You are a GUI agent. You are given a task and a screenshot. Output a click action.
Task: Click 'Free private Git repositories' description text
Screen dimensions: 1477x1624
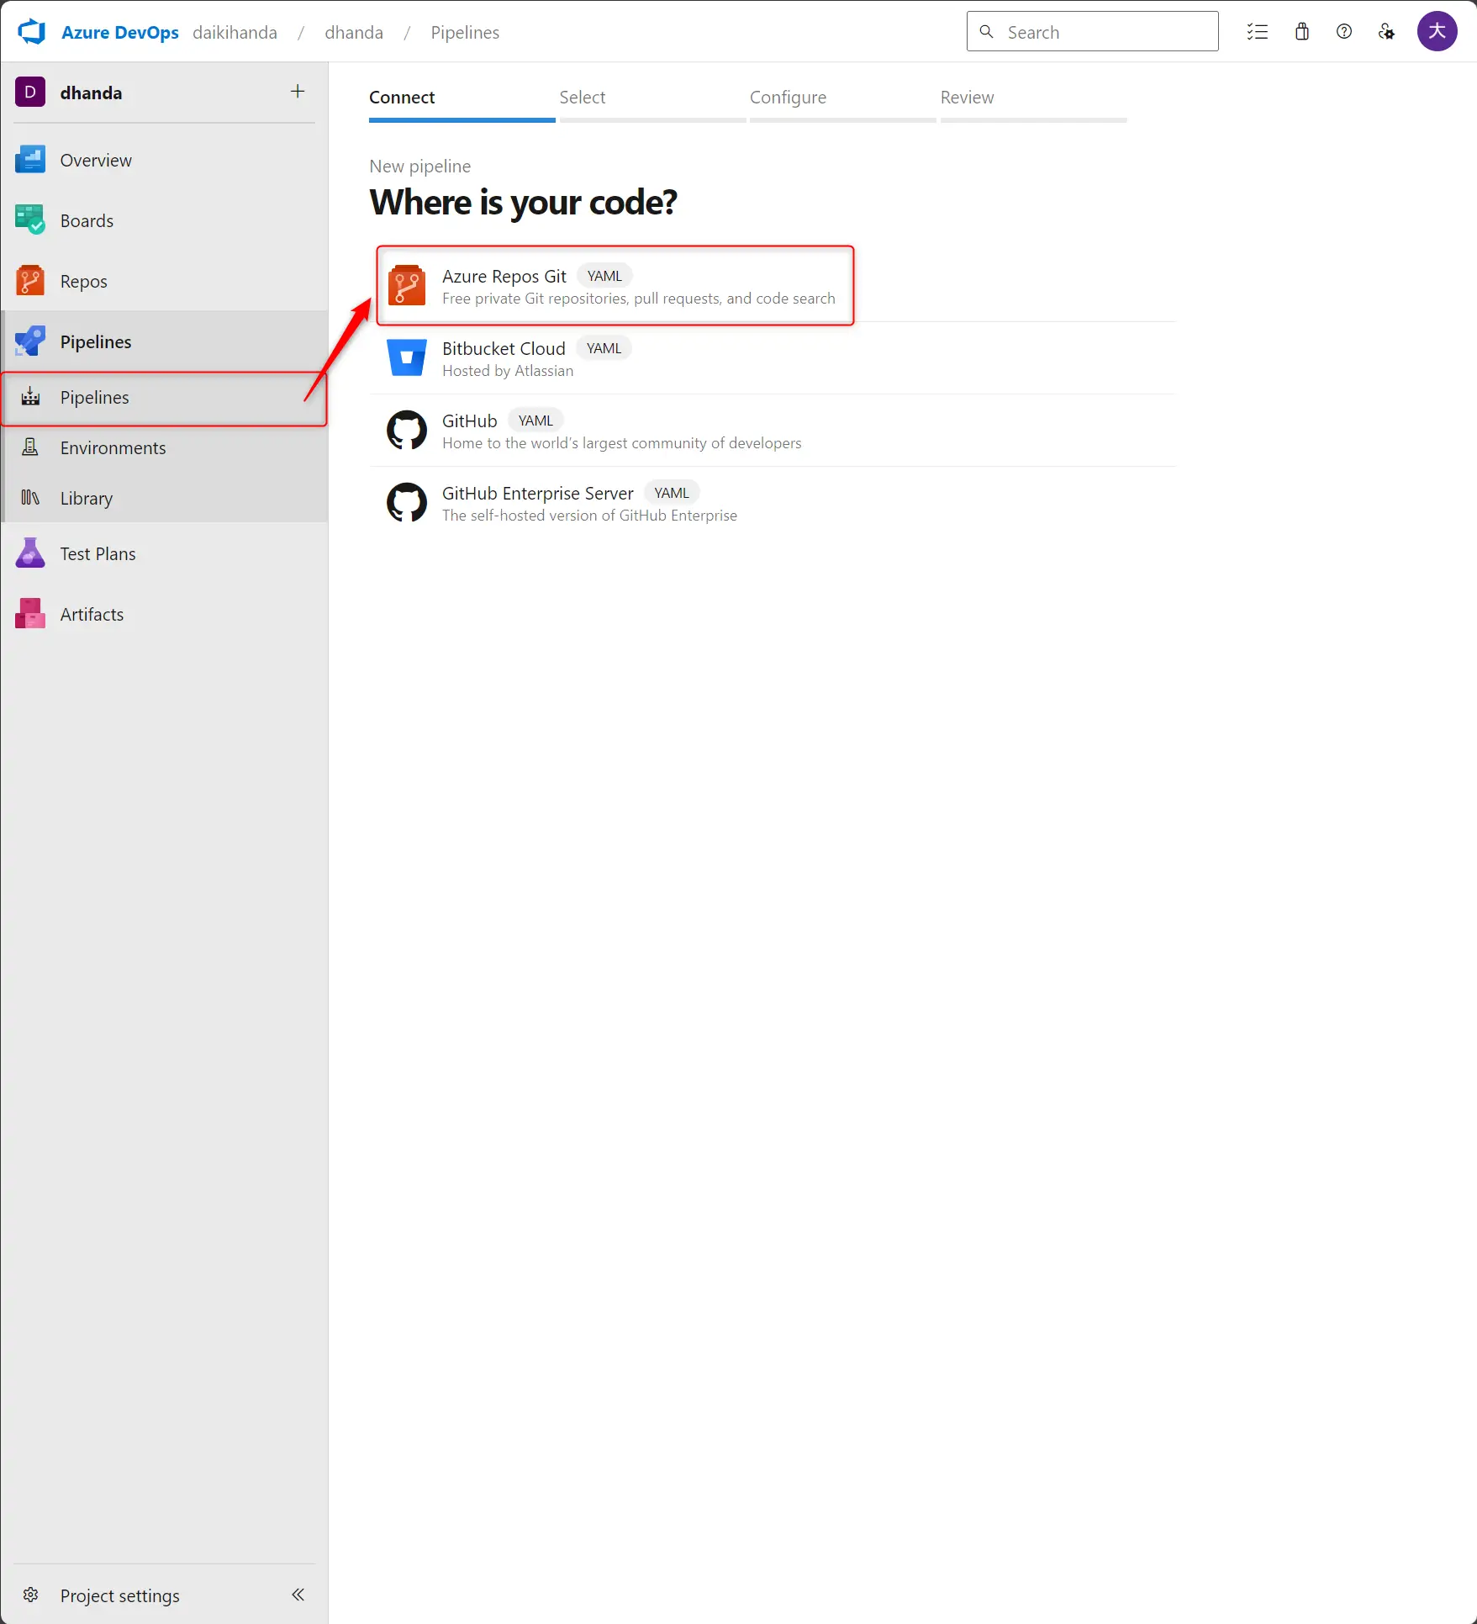(639, 299)
